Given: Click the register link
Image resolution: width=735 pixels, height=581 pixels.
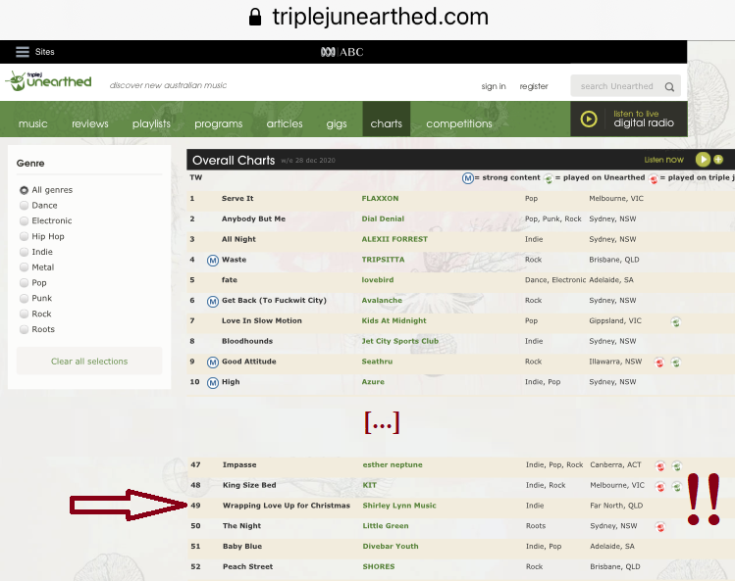Looking at the screenshot, I should click(534, 86).
